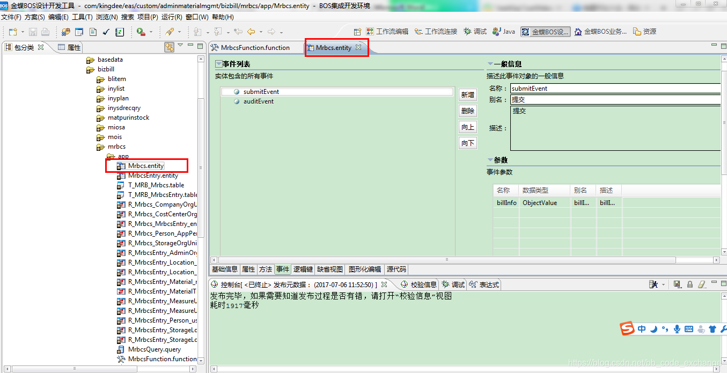Switch to 金蝶BOS业务... perspective
Screen dimensions: 727x373
pyautogui.click(x=600, y=32)
